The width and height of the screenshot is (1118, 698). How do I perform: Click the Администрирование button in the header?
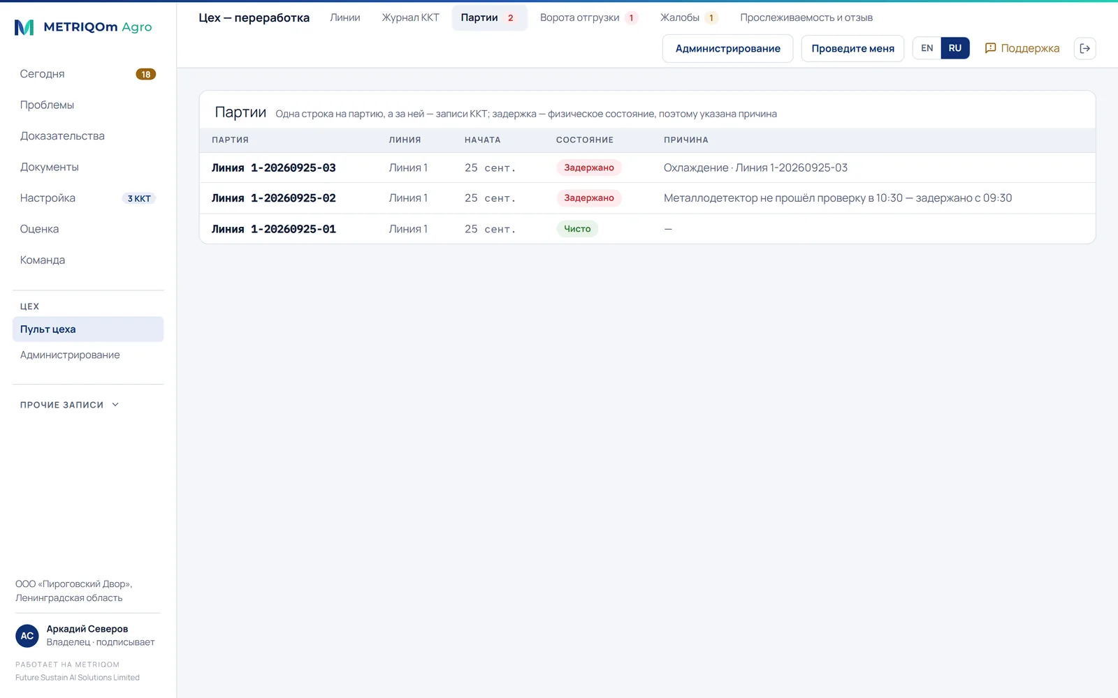(x=727, y=48)
